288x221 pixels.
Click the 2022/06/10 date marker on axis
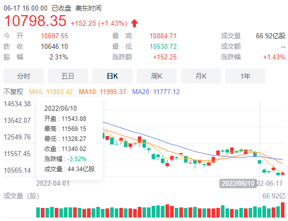238,183
